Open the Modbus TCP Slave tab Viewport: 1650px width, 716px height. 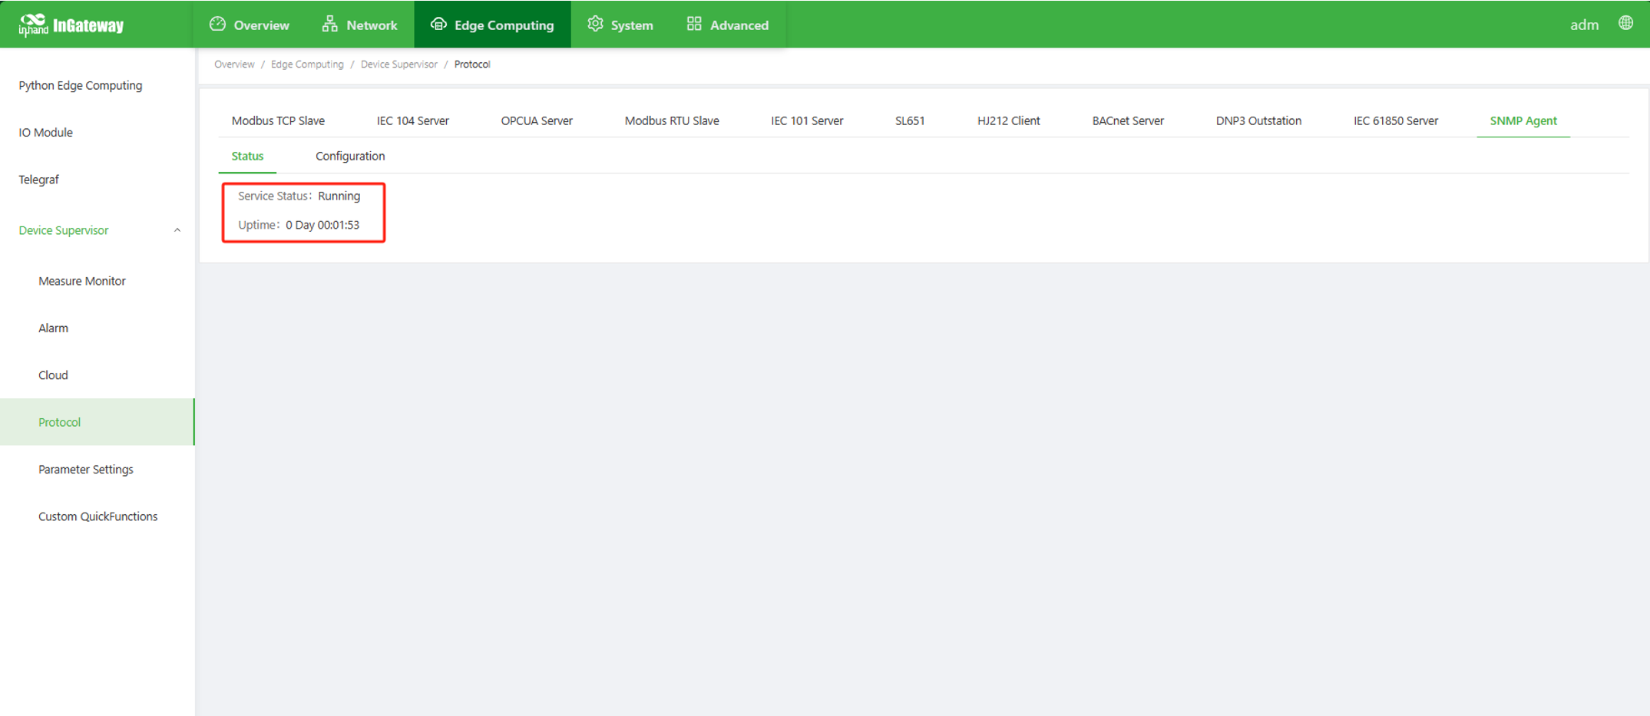coord(278,120)
